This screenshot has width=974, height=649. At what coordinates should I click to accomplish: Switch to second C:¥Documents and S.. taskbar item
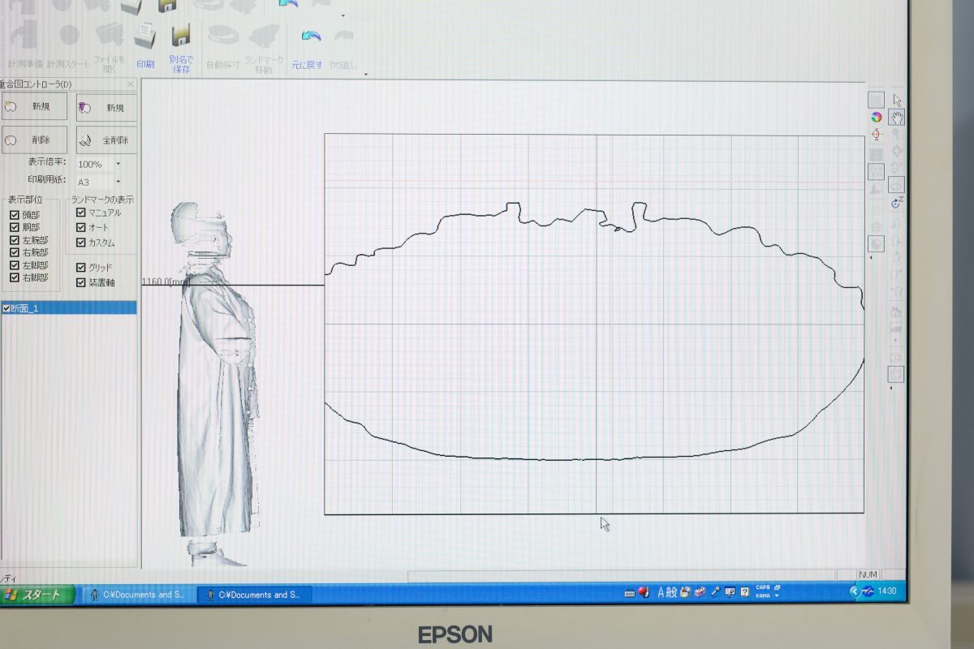(x=253, y=595)
